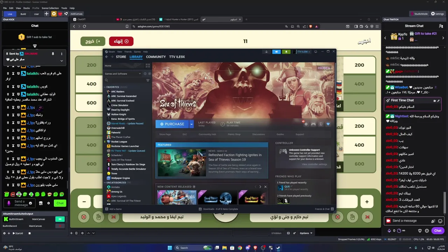Click AddCanvas button in OBS
Screen dimensions: 448x252
(x=77, y=14)
